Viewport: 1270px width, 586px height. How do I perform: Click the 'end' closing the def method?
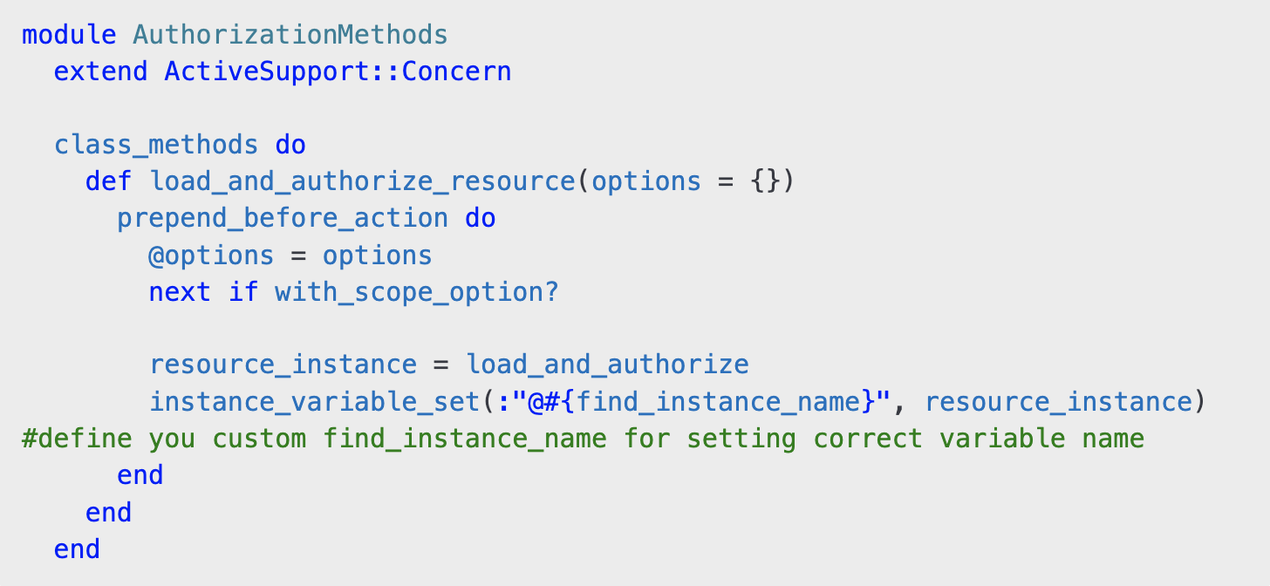click(x=108, y=513)
